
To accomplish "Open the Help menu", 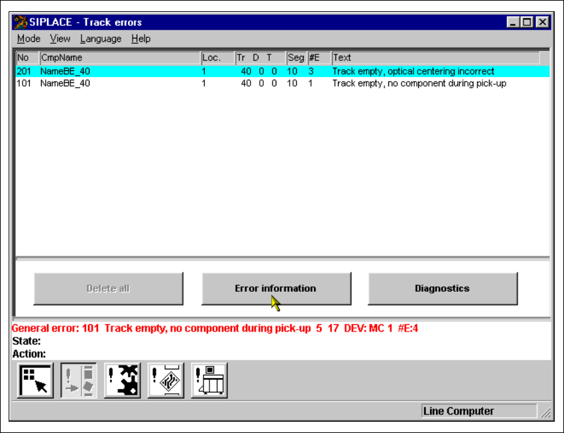I will pyautogui.click(x=141, y=38).
